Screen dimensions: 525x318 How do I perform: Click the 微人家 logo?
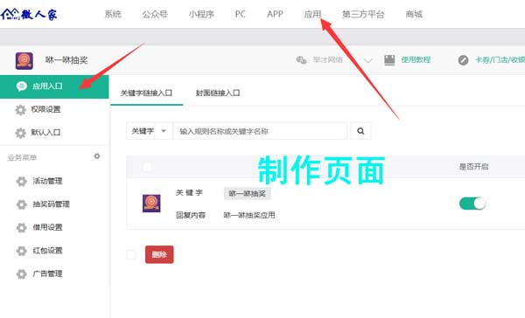click(x=29, y=14)
